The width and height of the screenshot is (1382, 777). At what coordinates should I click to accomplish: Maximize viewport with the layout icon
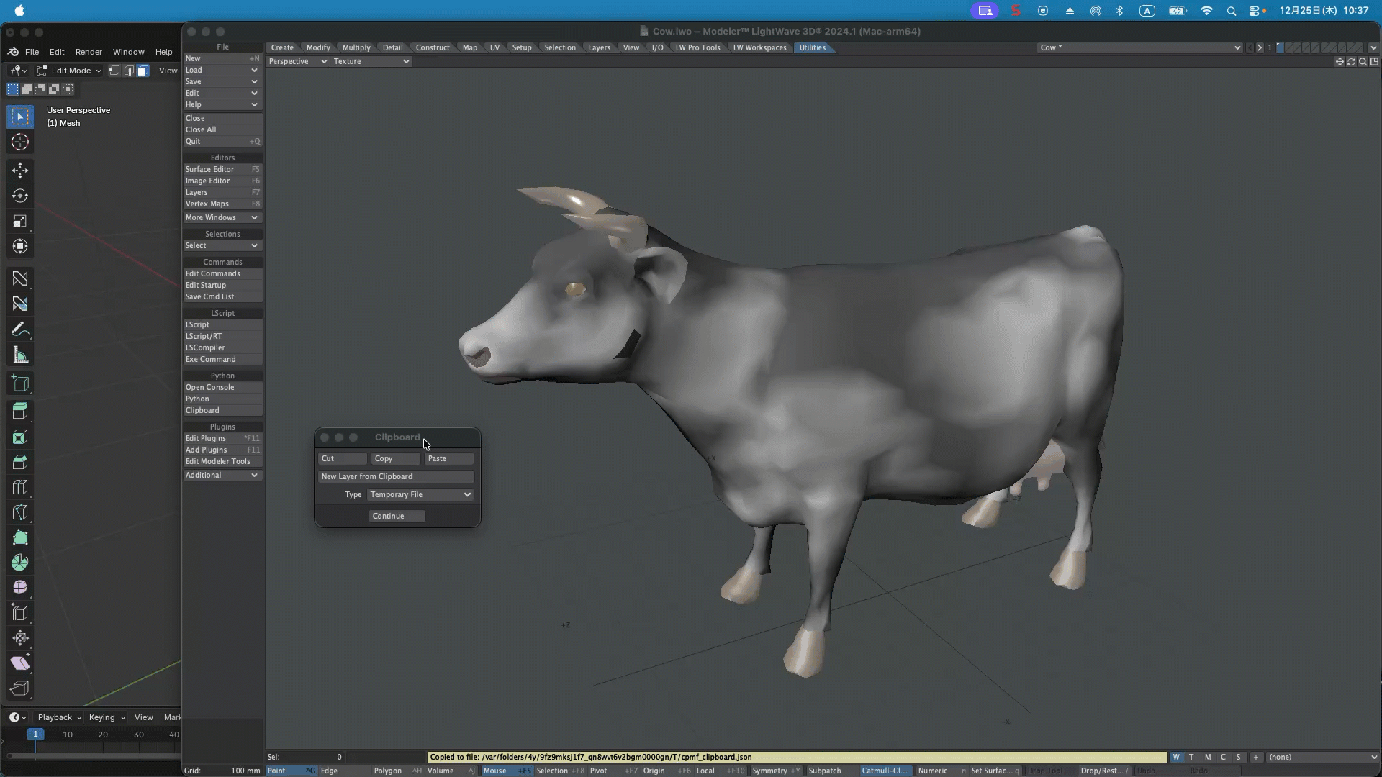[x=1374, y=62]
